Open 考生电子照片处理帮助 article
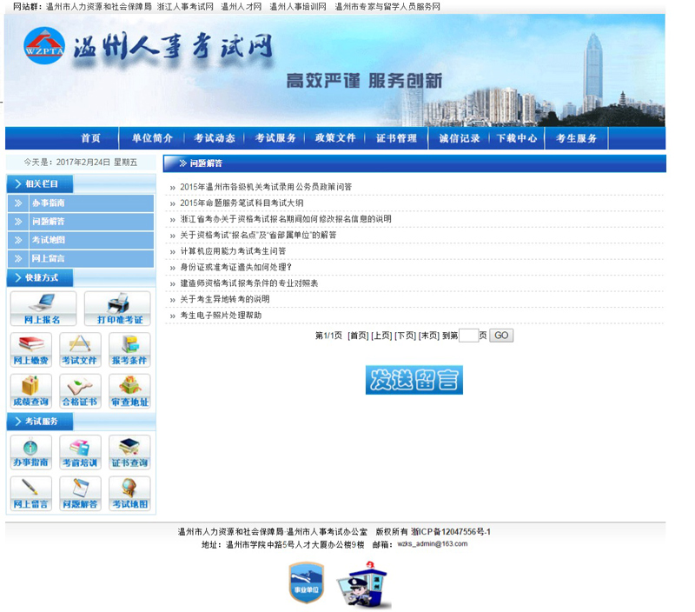695x612 pixels. pyautogui.click(x=221, y=316)
